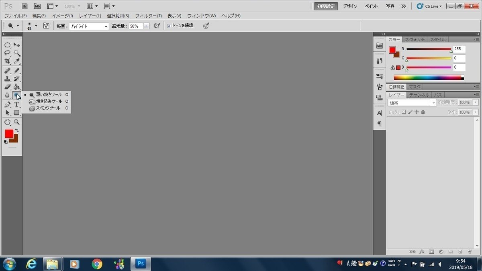Toggle the 'トーンを保護' checkbox
This screenshot has height=271, width=482.
point(169,26)
